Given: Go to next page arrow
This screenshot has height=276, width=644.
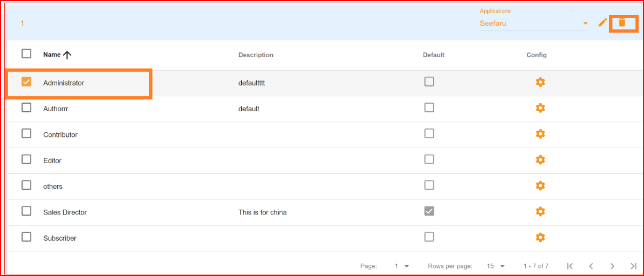Looking at the screenshot, I should click(x=612, y=266).
